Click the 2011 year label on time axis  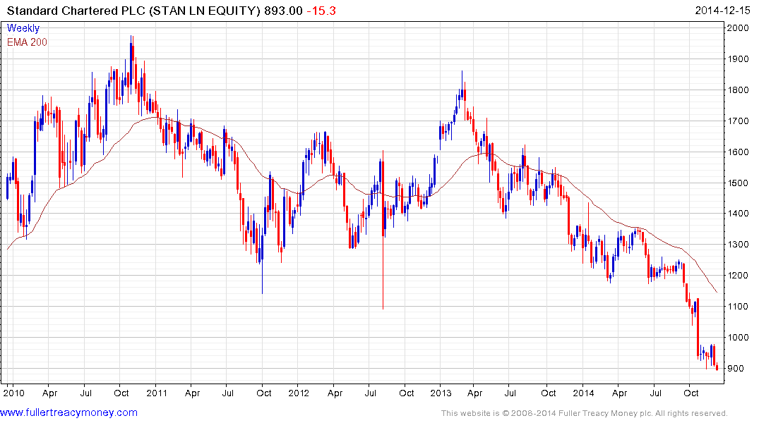[x=156, y=393]
